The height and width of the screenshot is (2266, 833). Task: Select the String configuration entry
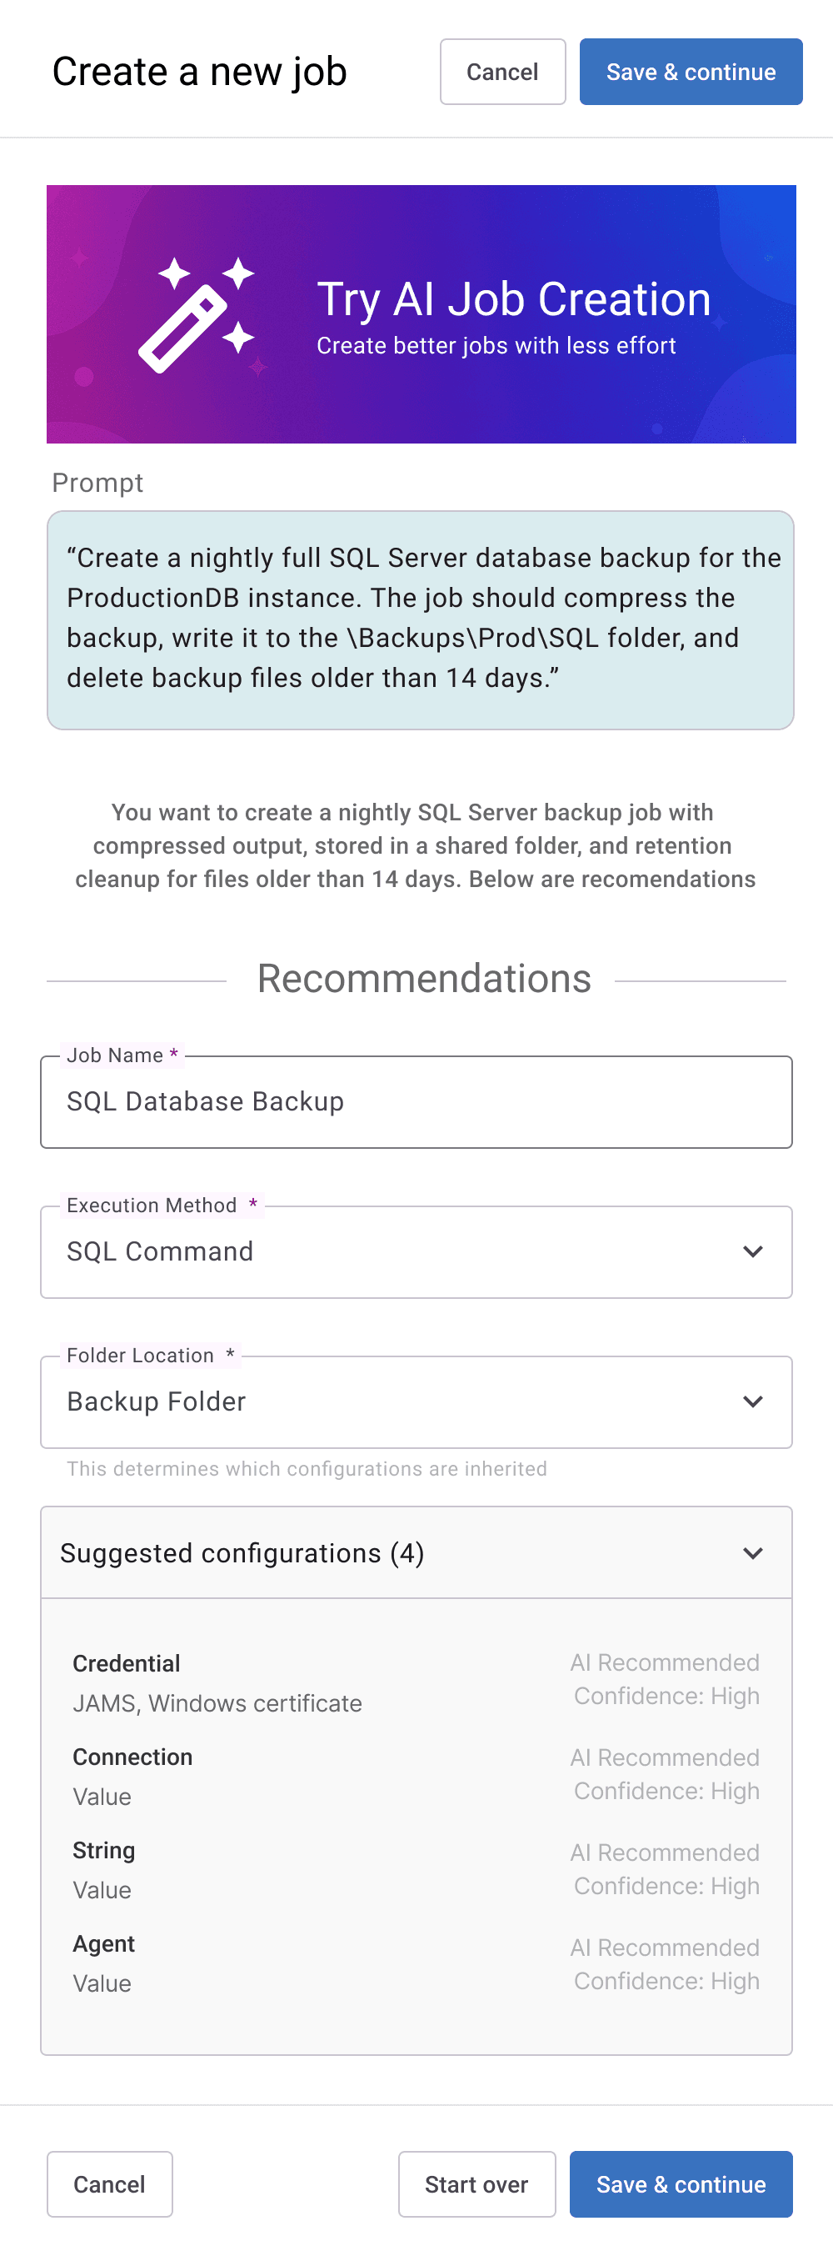416,1869
